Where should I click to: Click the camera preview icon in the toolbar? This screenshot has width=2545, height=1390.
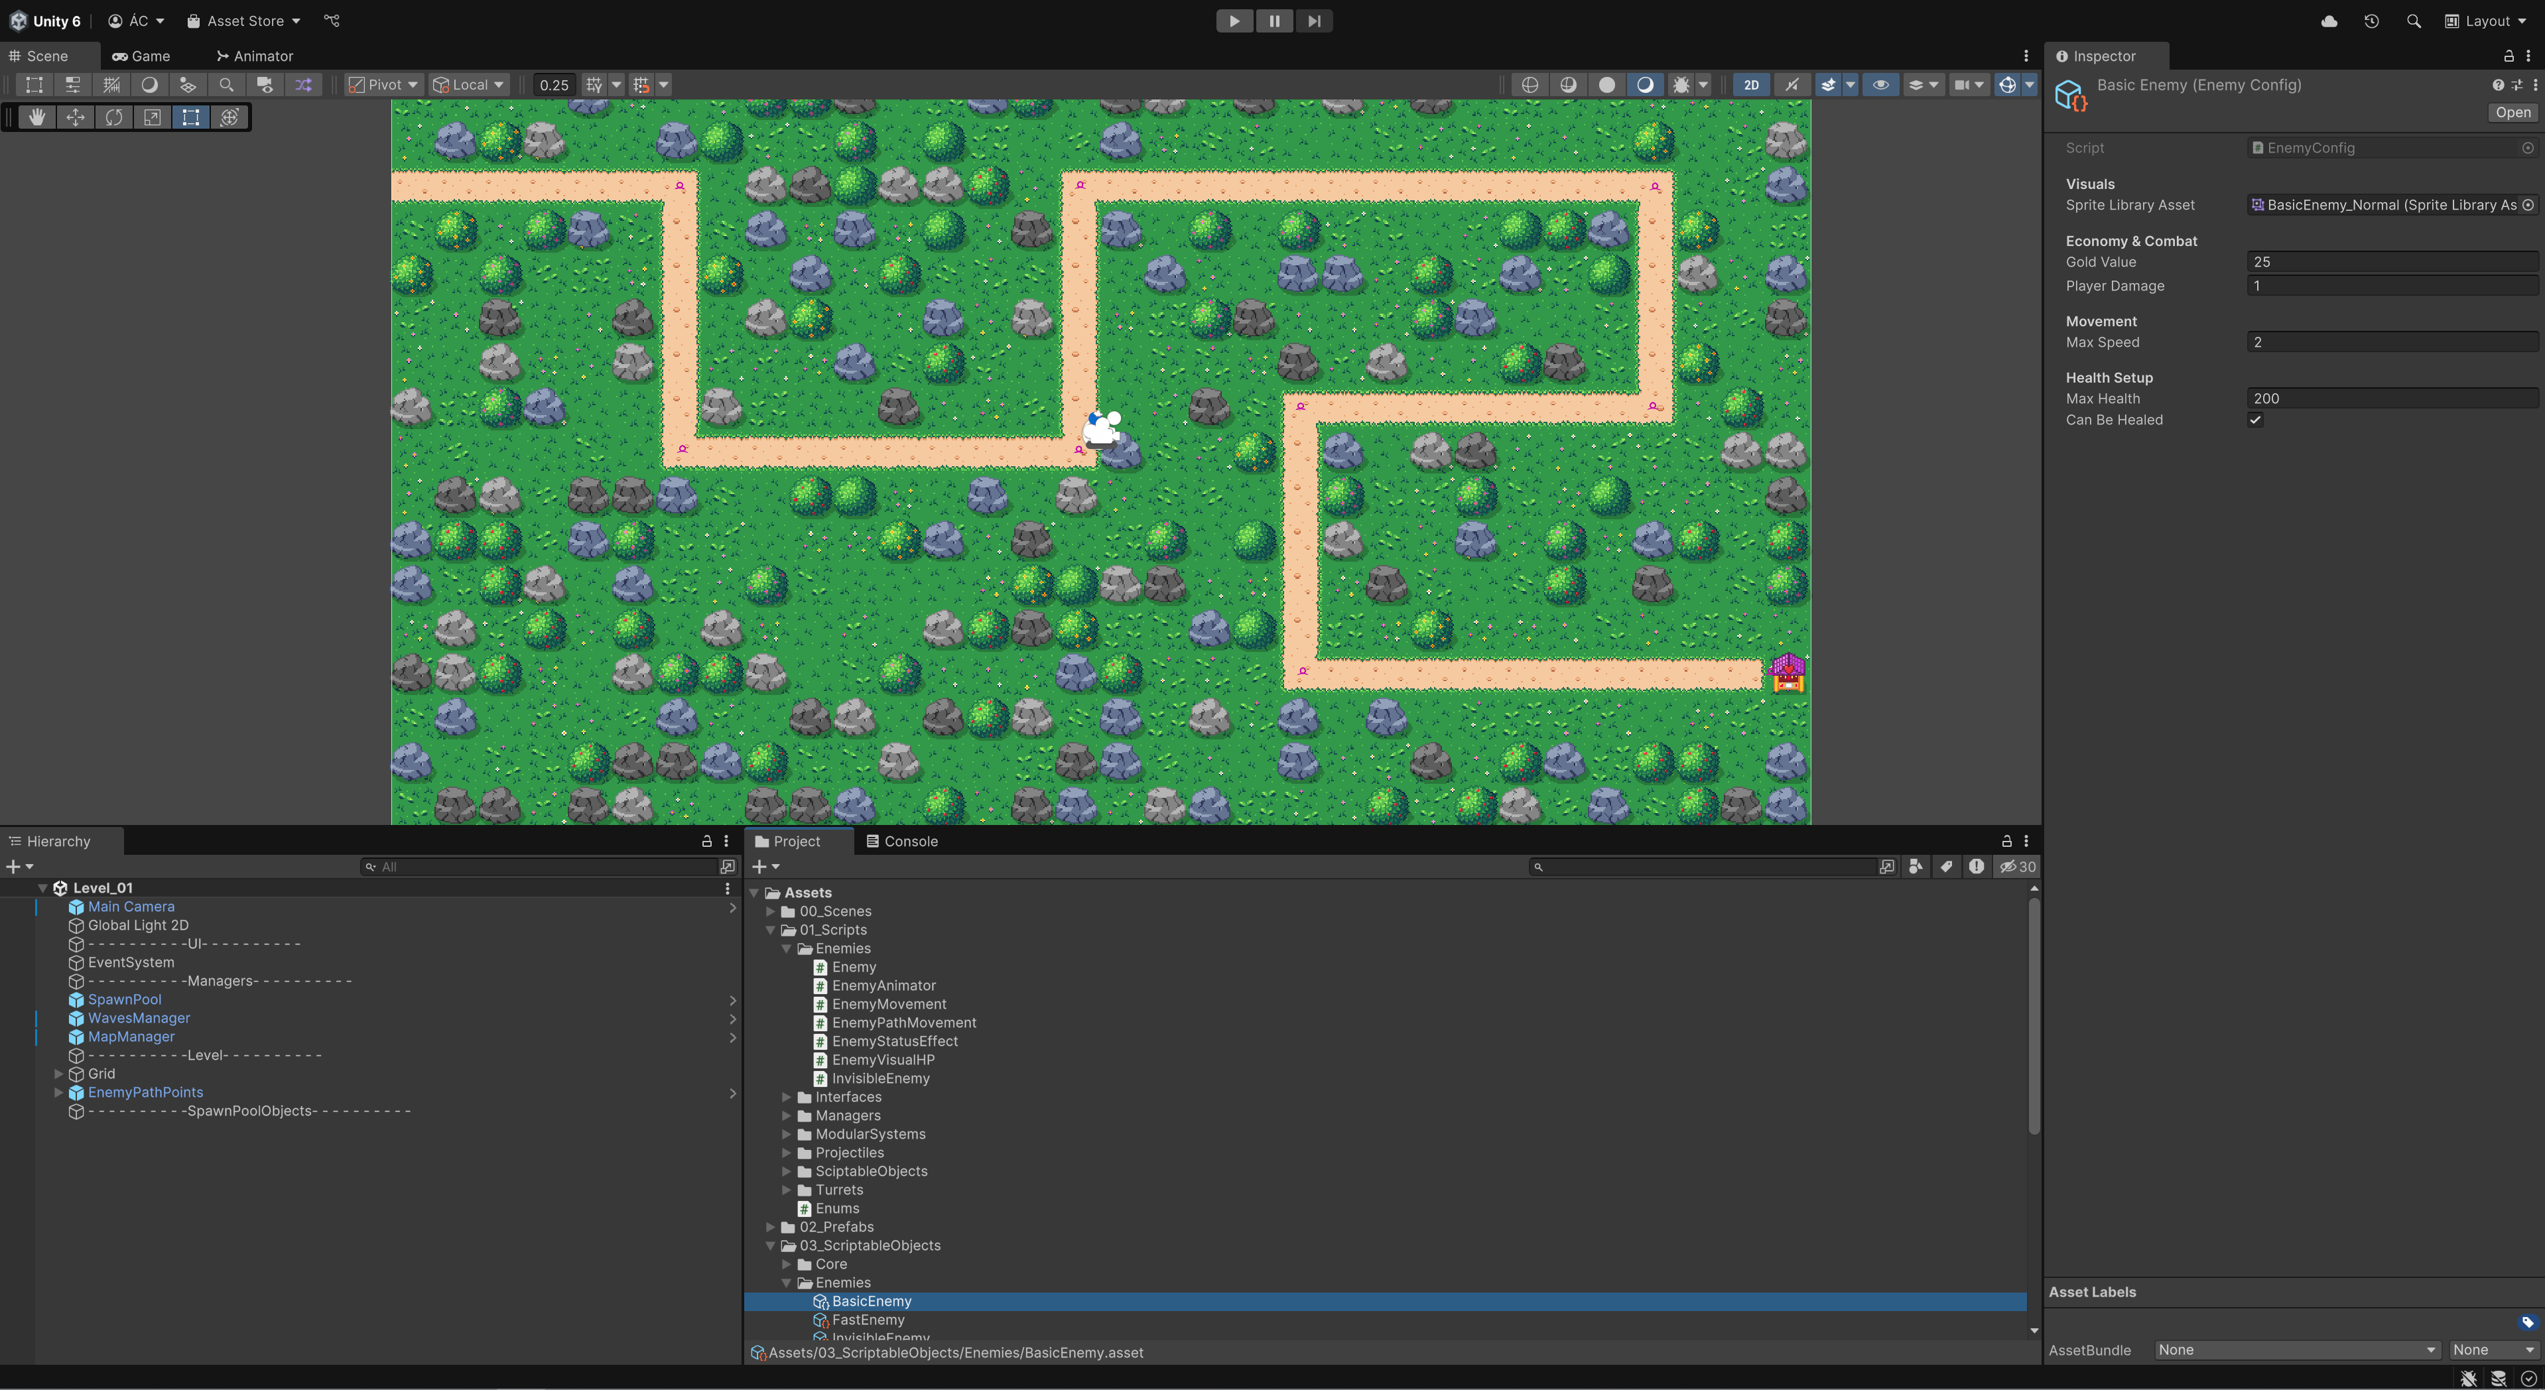click(264, 85)
